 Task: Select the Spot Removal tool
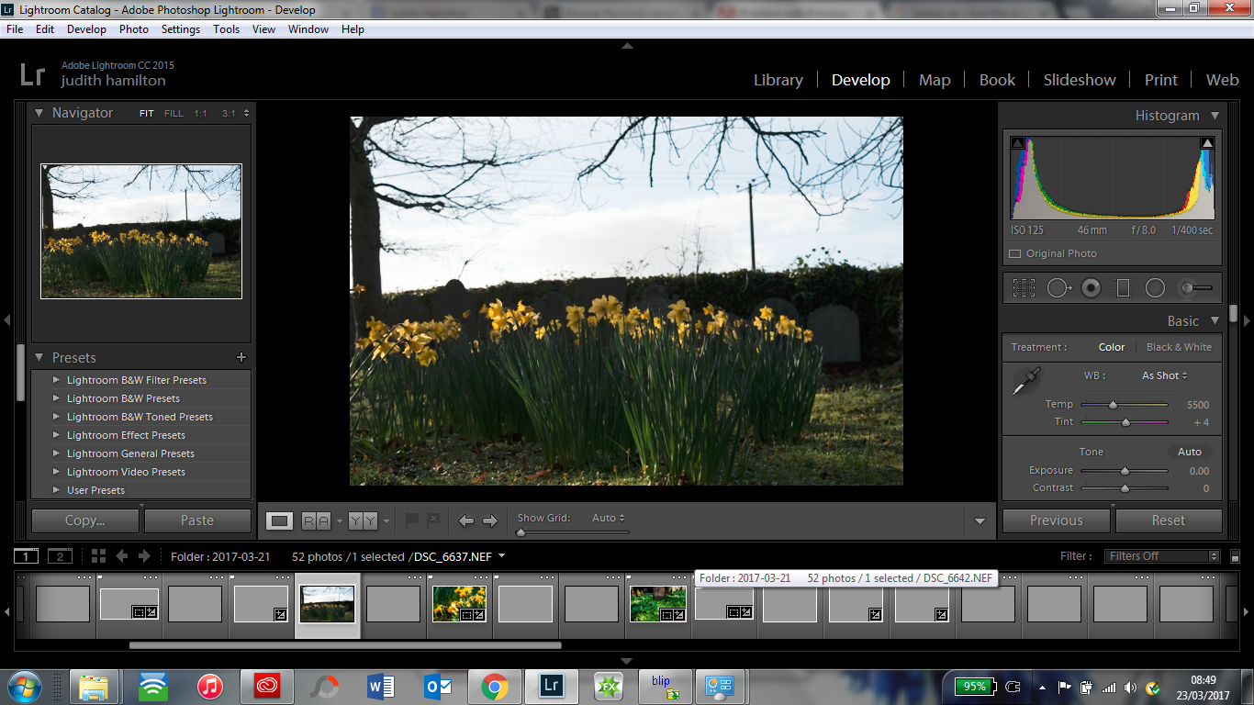pos(1058,287)
